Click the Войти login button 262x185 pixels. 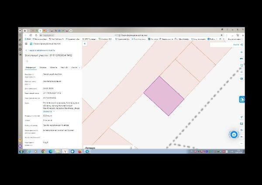click(238, 45)
